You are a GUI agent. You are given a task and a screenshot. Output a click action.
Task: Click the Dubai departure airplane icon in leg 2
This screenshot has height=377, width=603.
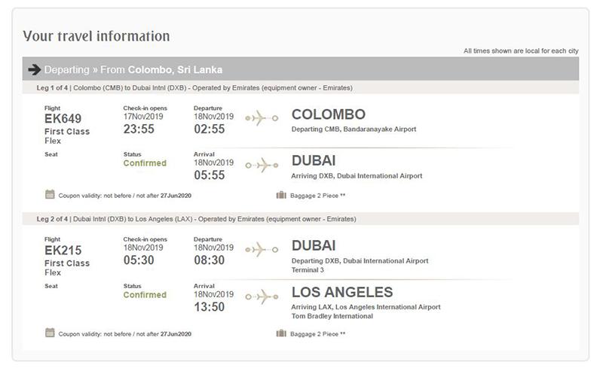262,250
